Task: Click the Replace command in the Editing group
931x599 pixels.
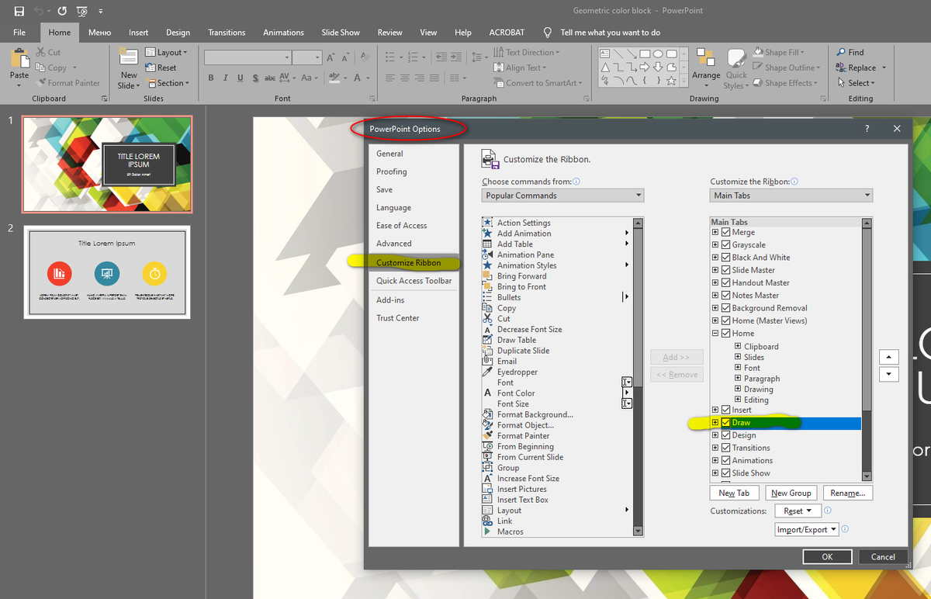Action: (x=861, y=68)
